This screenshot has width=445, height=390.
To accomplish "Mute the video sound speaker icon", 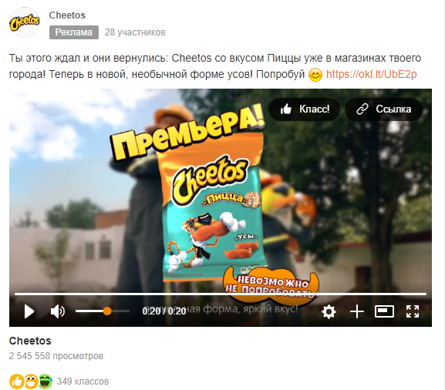I will pos(58,311).
